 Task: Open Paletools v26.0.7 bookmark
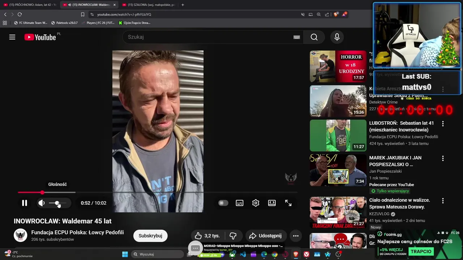pos(64,23)
